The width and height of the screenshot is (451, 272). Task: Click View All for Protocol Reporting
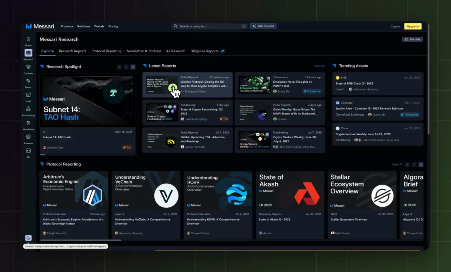point(397,165)
